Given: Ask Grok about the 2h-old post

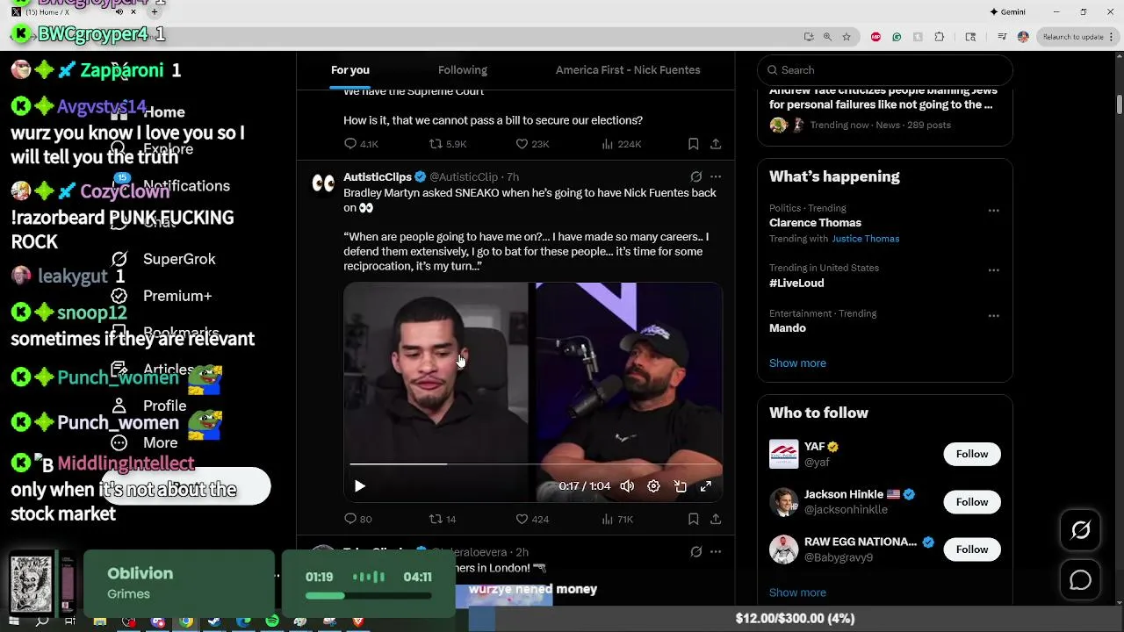Looking at the screenshot, I should [x=695, y=551].
